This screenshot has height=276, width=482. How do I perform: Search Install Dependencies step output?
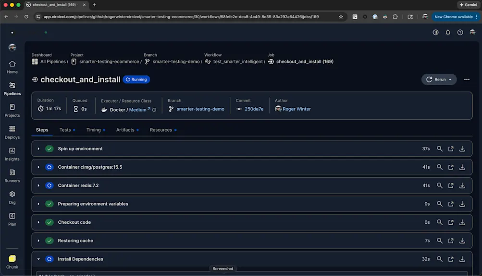point(440,259)
